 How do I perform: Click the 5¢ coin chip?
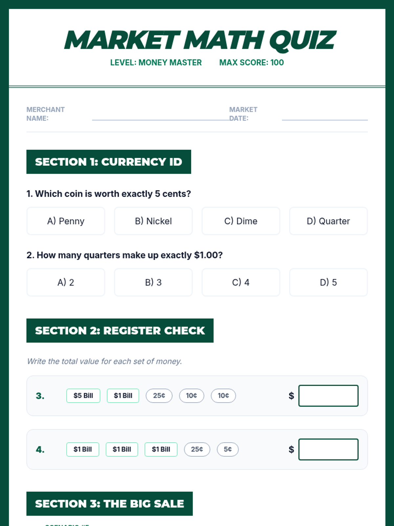[228, 449]
